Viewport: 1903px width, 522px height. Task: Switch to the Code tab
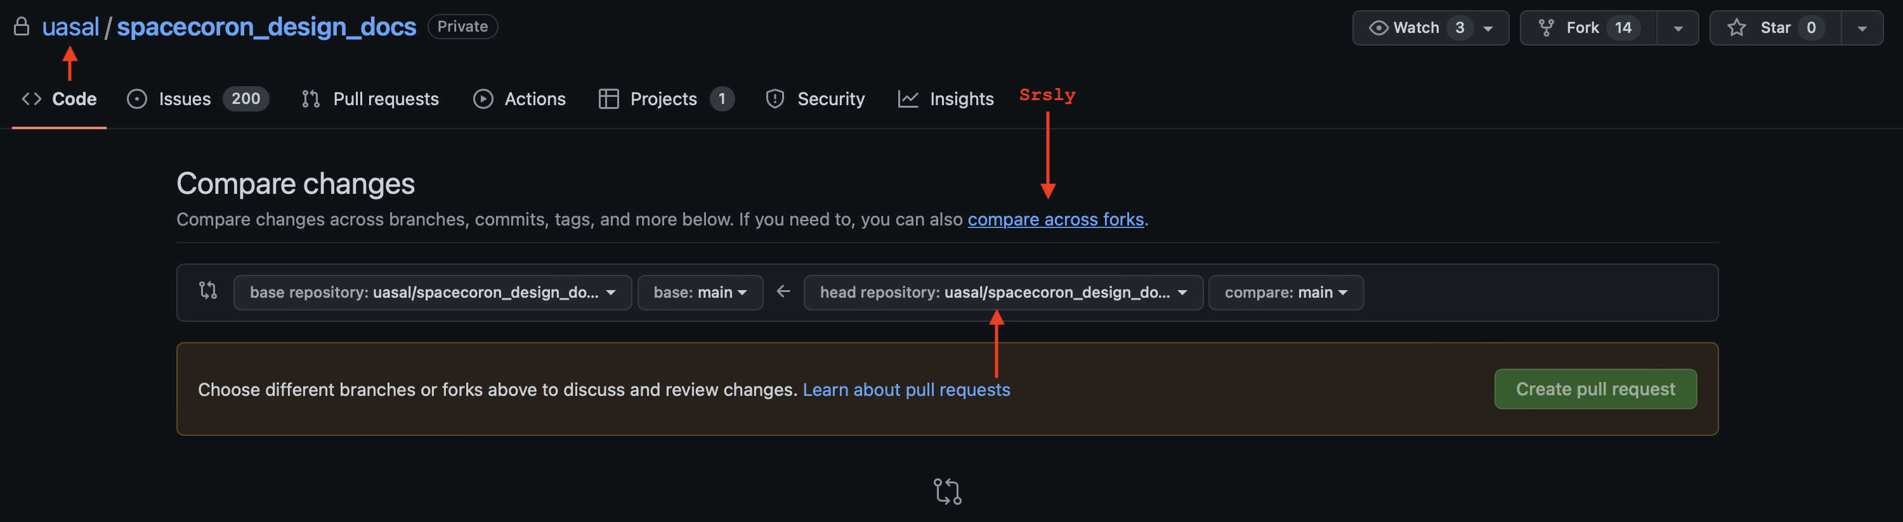(x=59, y=99)
